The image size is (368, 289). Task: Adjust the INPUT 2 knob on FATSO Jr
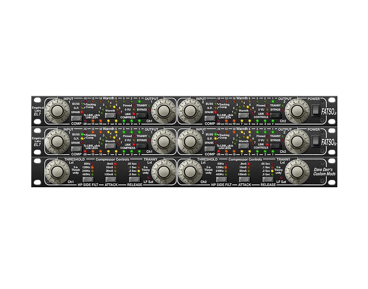pos(190,111)
